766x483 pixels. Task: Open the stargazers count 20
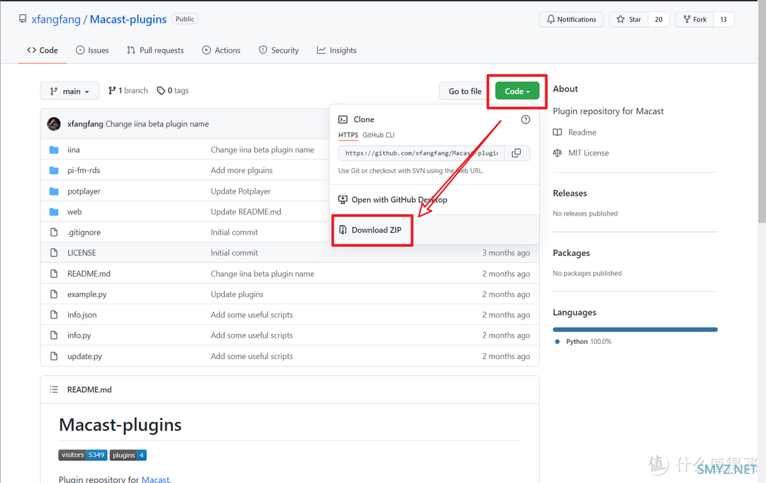coord(658,20)
